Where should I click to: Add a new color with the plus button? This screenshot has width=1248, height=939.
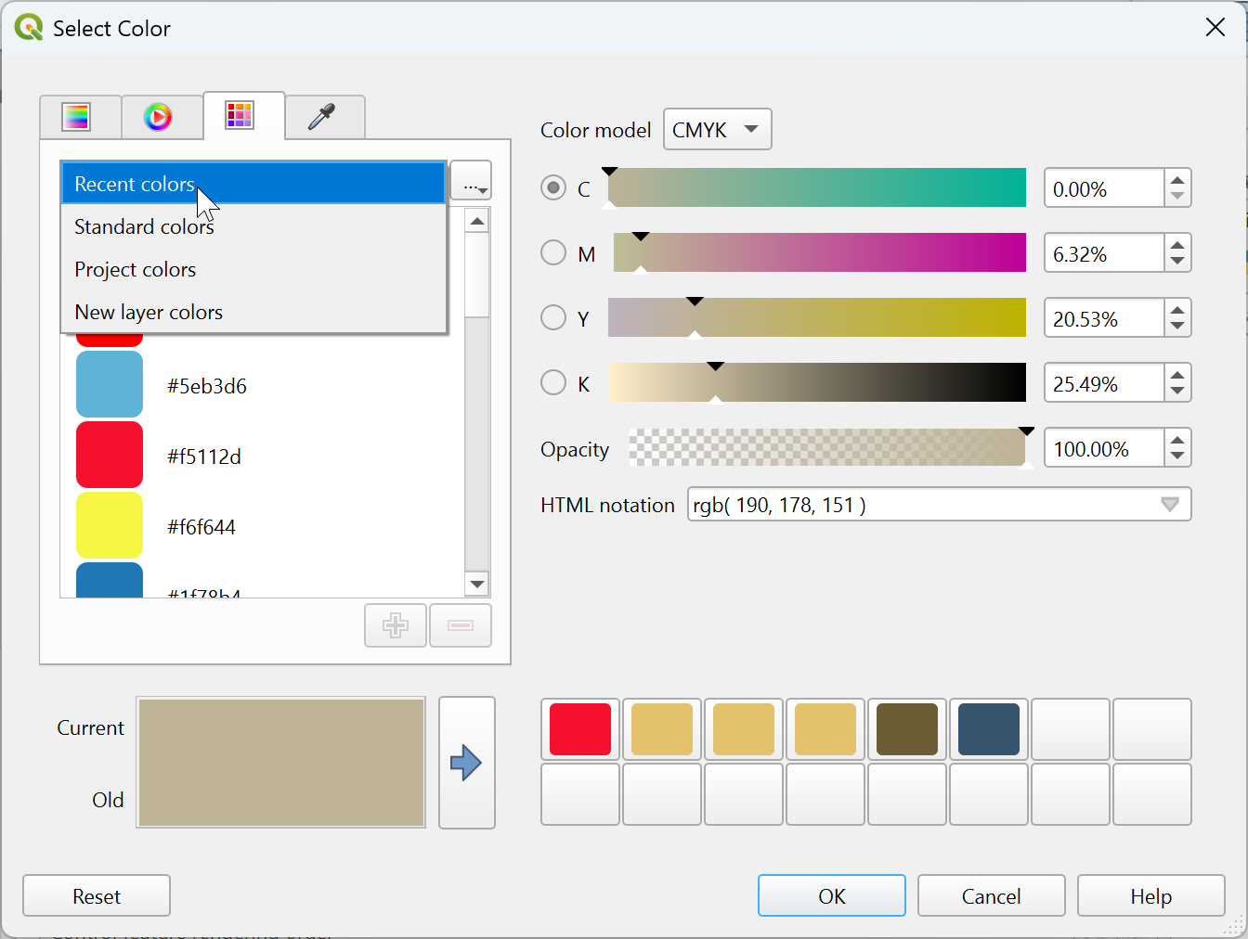[395, 625]
